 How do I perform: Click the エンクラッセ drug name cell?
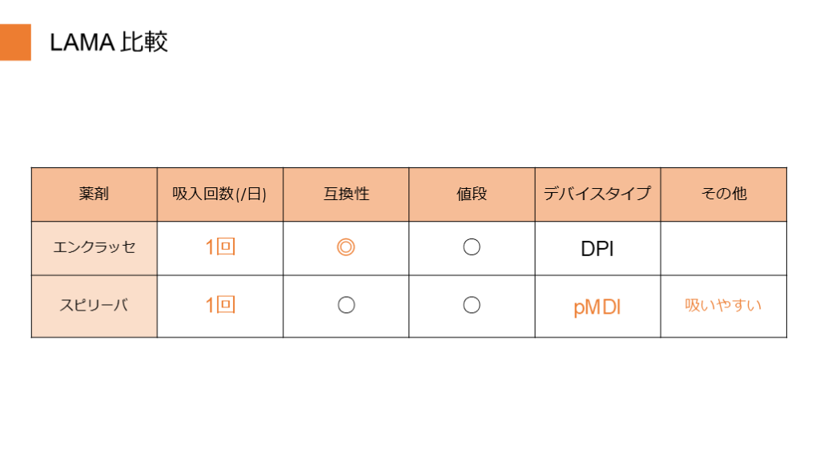(94, 248)
